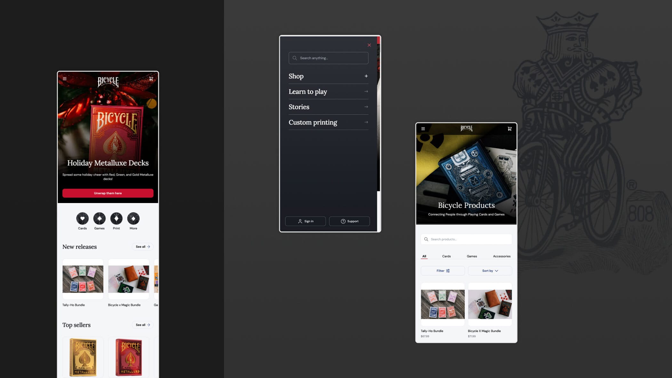Select the Games filter tab
672x378 pixels.
(472, 256)
